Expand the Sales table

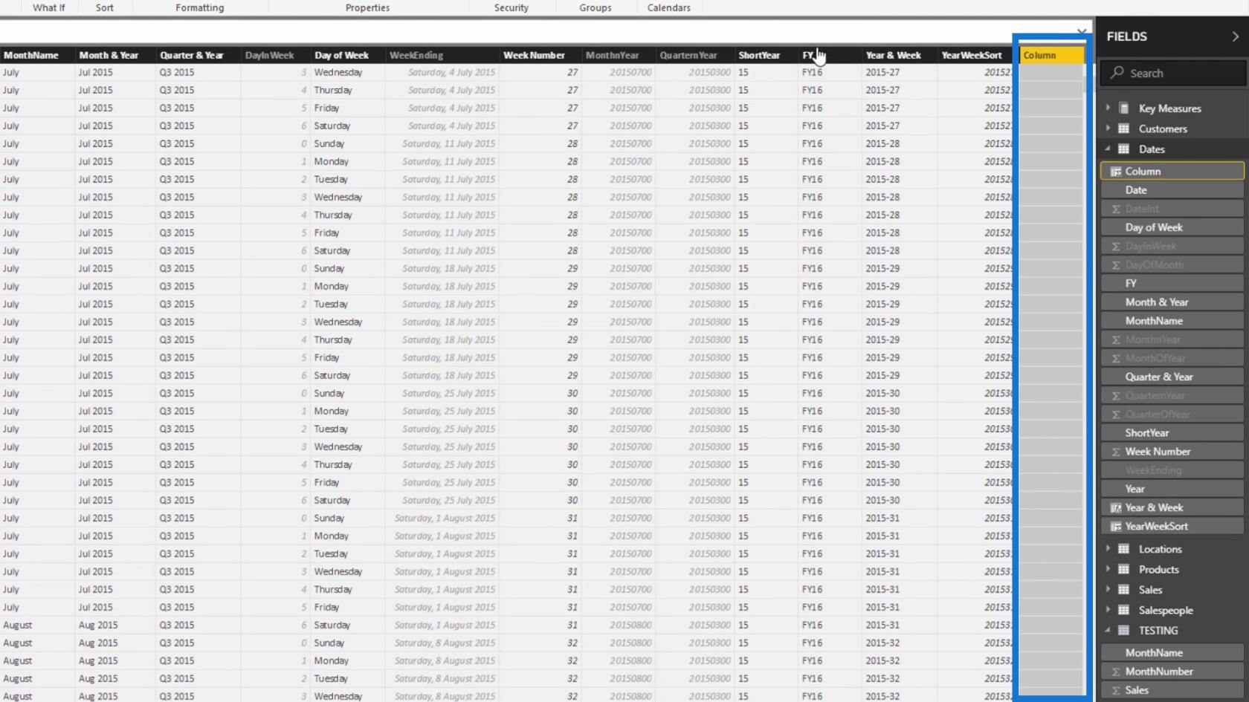[x=1108, y=589]
